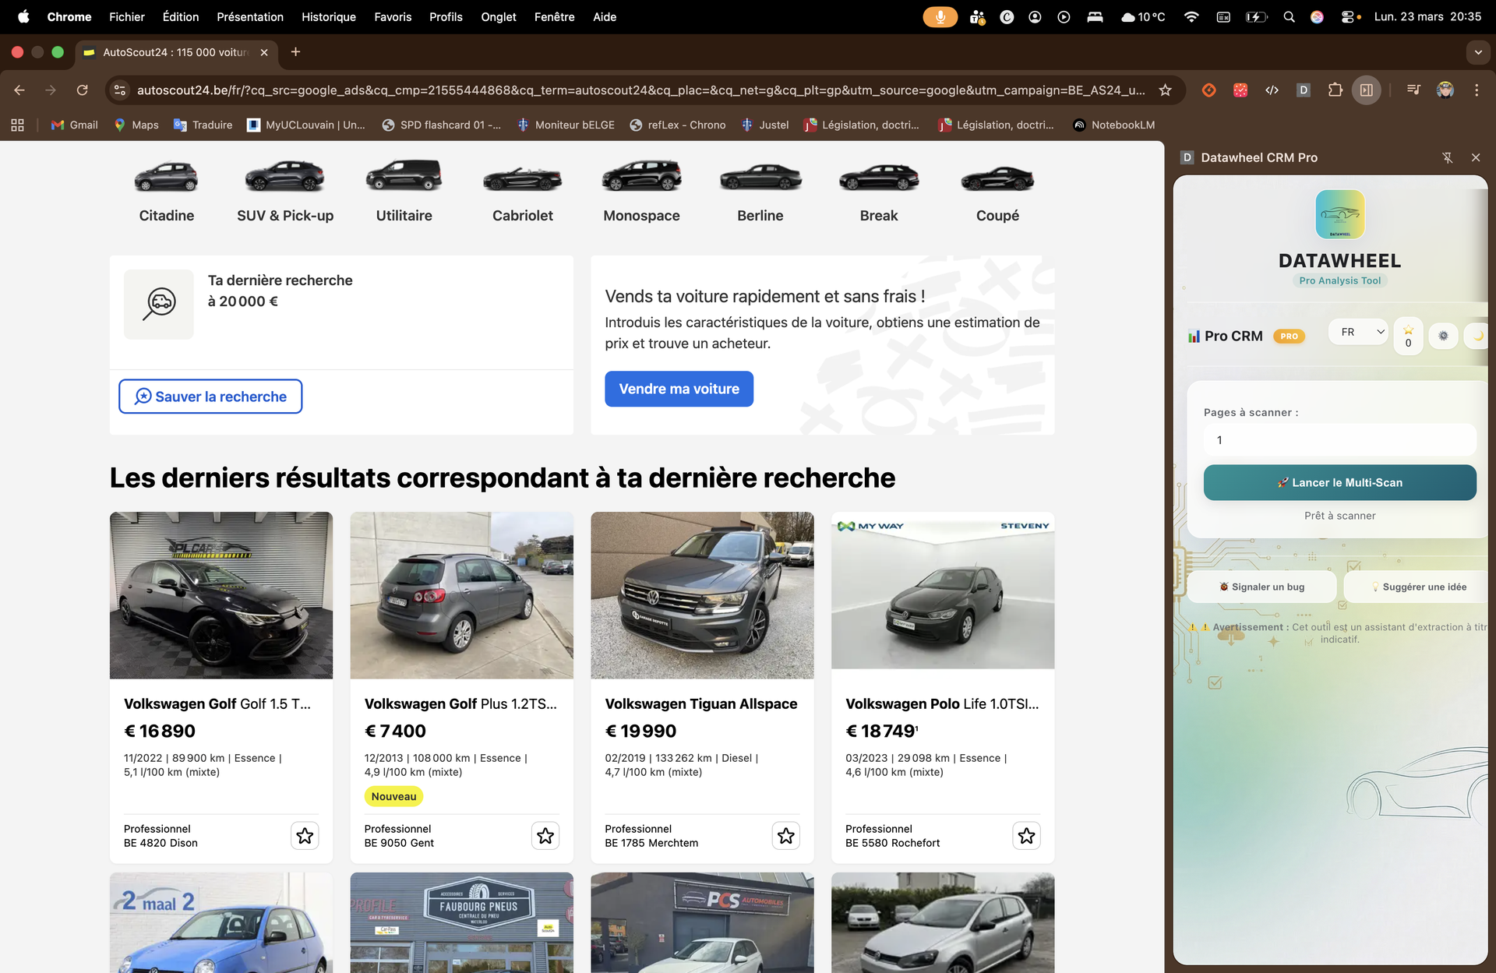Open the Favoris menu in menu bar
1496x973 pixels.
392,16
